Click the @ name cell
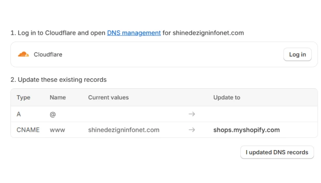321x183 pixels. click(53, 114)
